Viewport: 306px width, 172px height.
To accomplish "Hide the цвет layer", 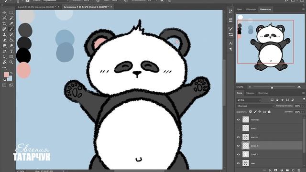I will [238, 163].
